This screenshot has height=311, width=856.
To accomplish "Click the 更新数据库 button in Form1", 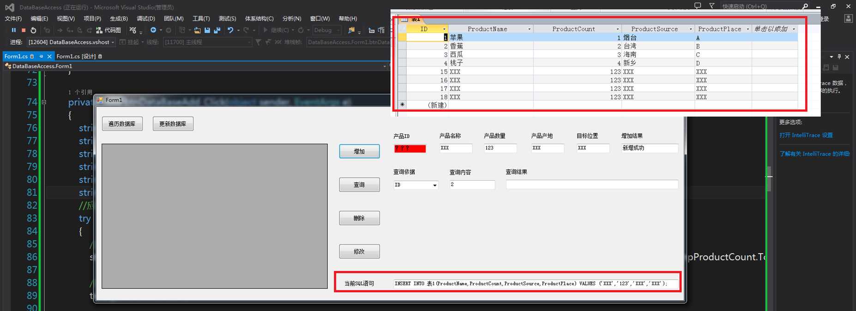I will click(x=173, y=123).
